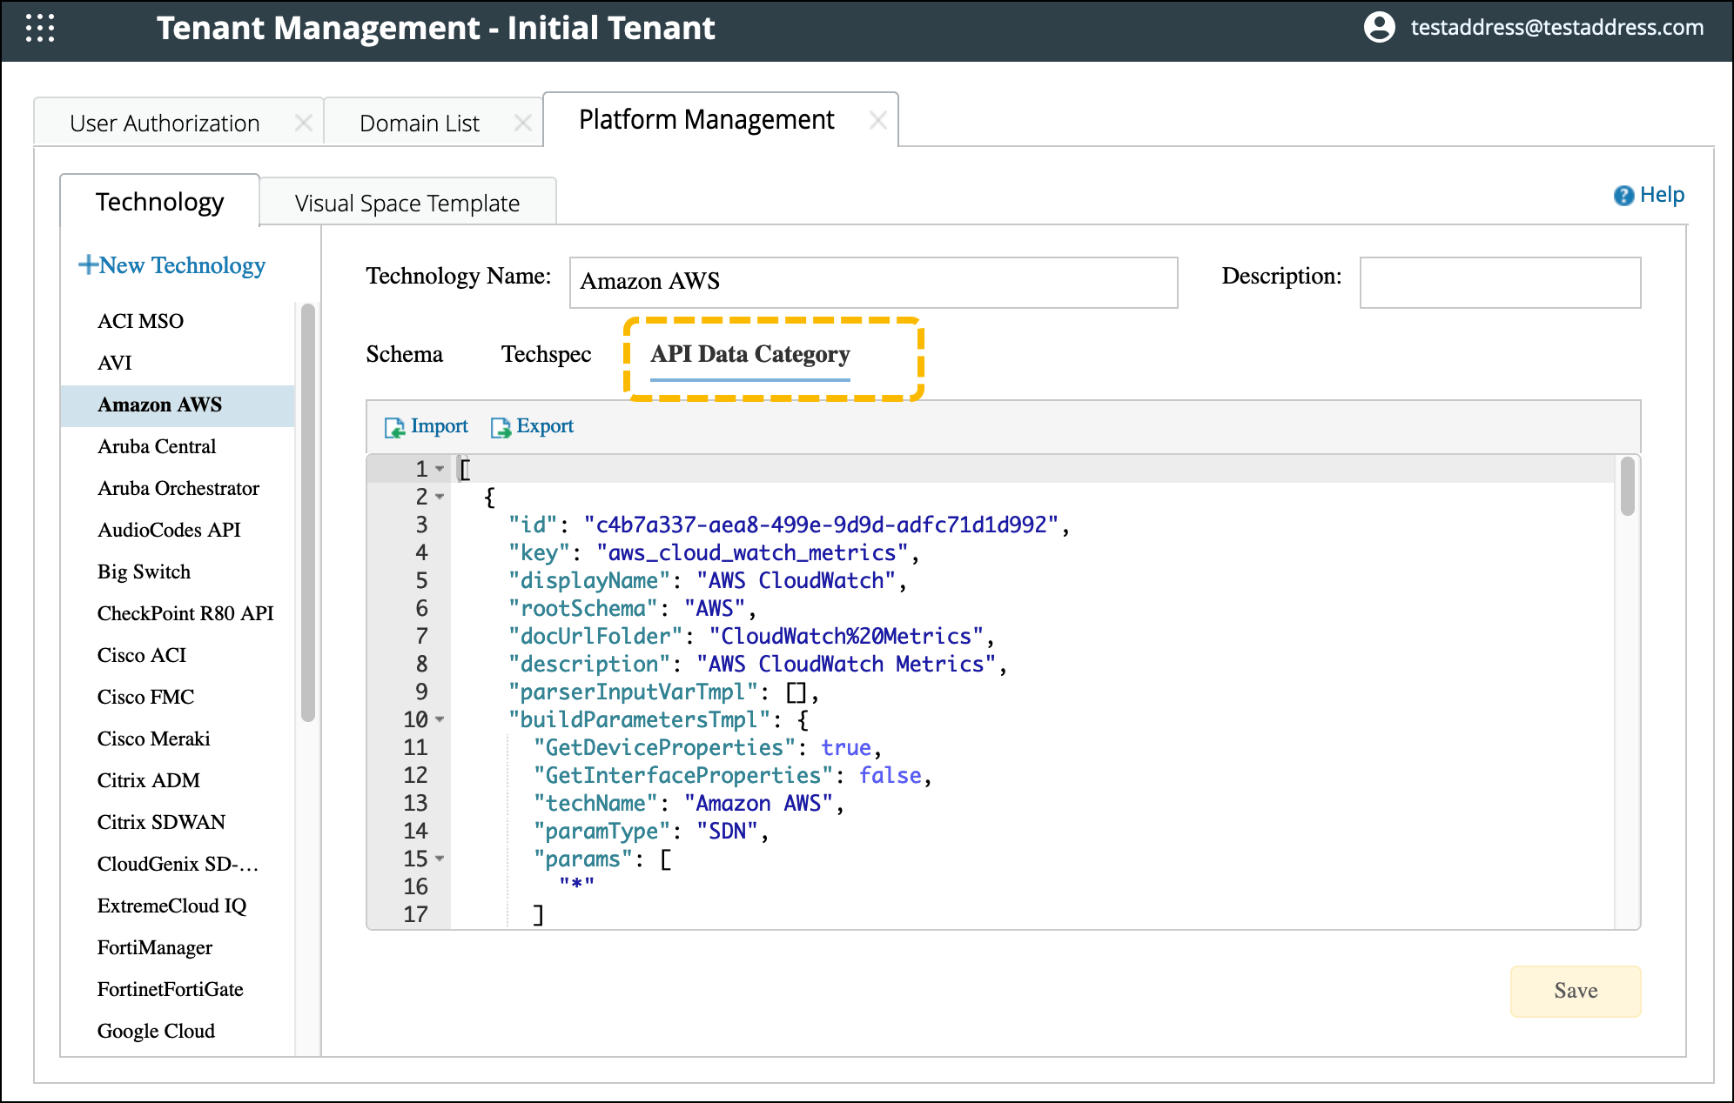
Task: Open the Techspec sub-tab
Action: (x=546, y=355)
